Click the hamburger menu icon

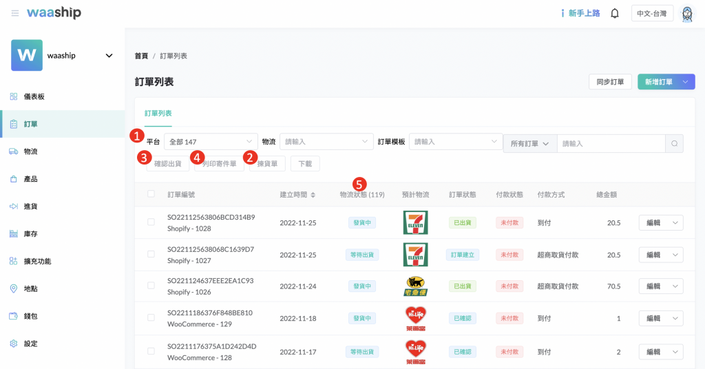pyautogui.click(x=15, y=13)
